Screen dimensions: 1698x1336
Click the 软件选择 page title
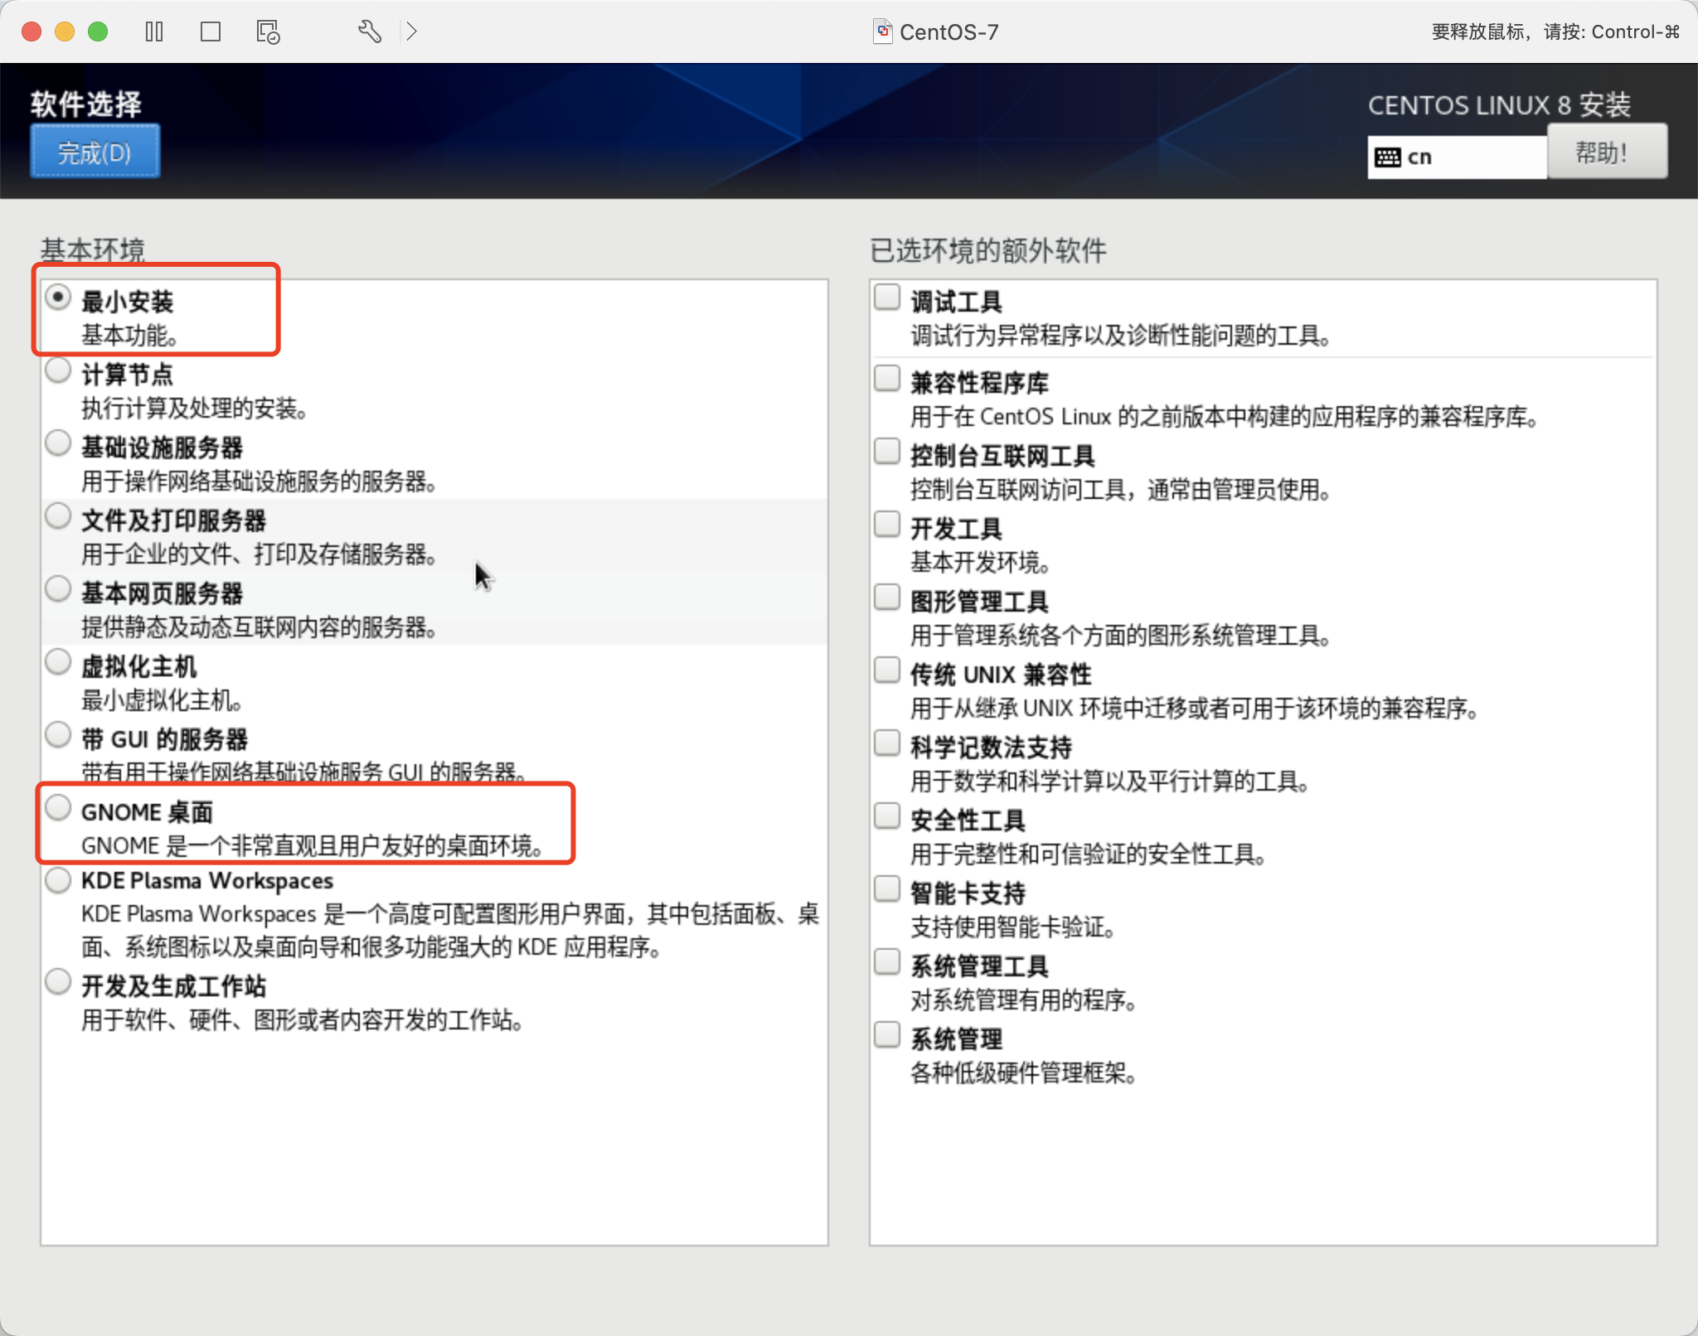86,104
